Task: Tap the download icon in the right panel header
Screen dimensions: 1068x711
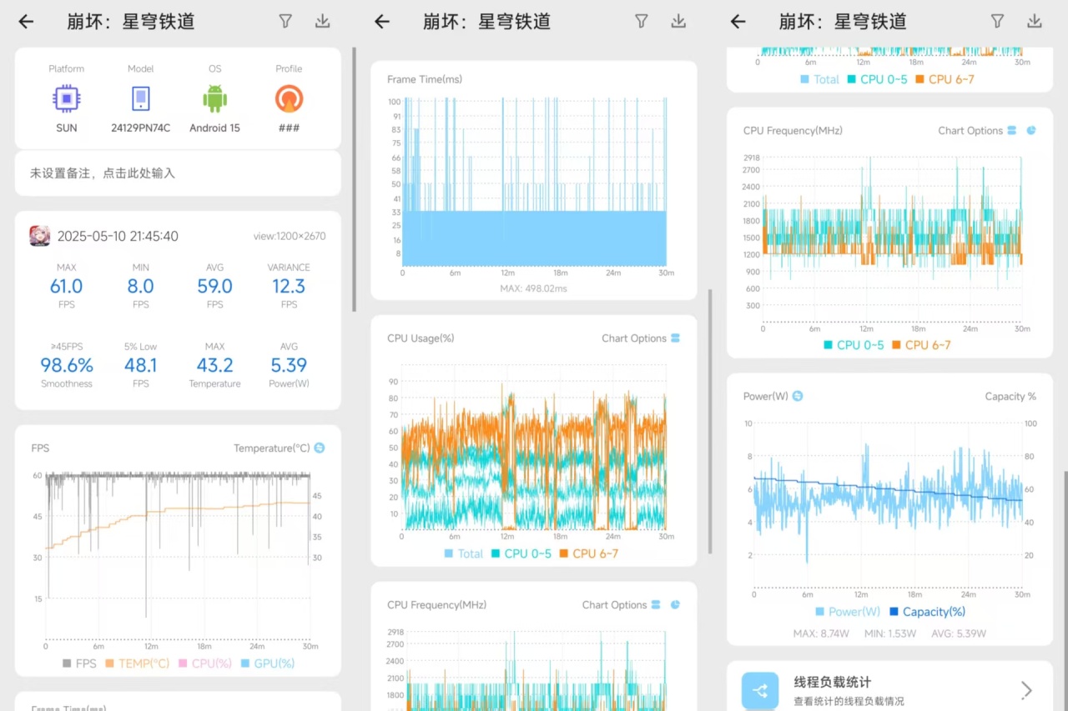Action: pos(1035,22)
